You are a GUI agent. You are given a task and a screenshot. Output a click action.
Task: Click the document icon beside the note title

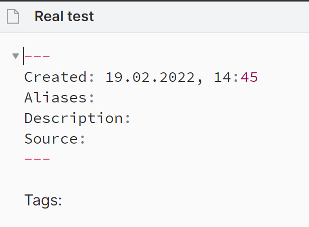[x=13, y=17]
